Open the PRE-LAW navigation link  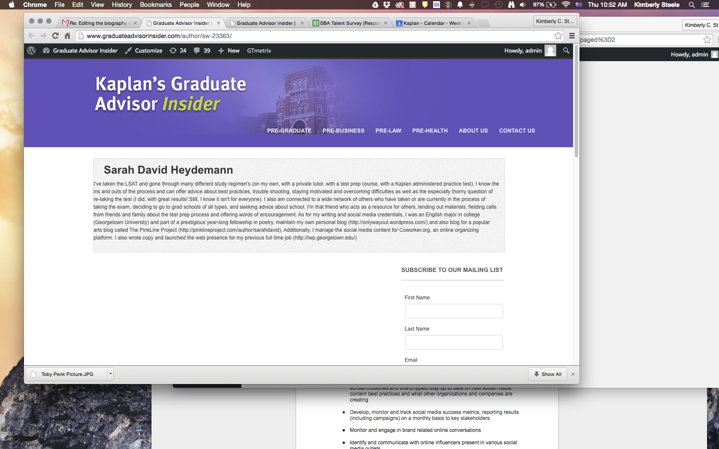(388, 131)
